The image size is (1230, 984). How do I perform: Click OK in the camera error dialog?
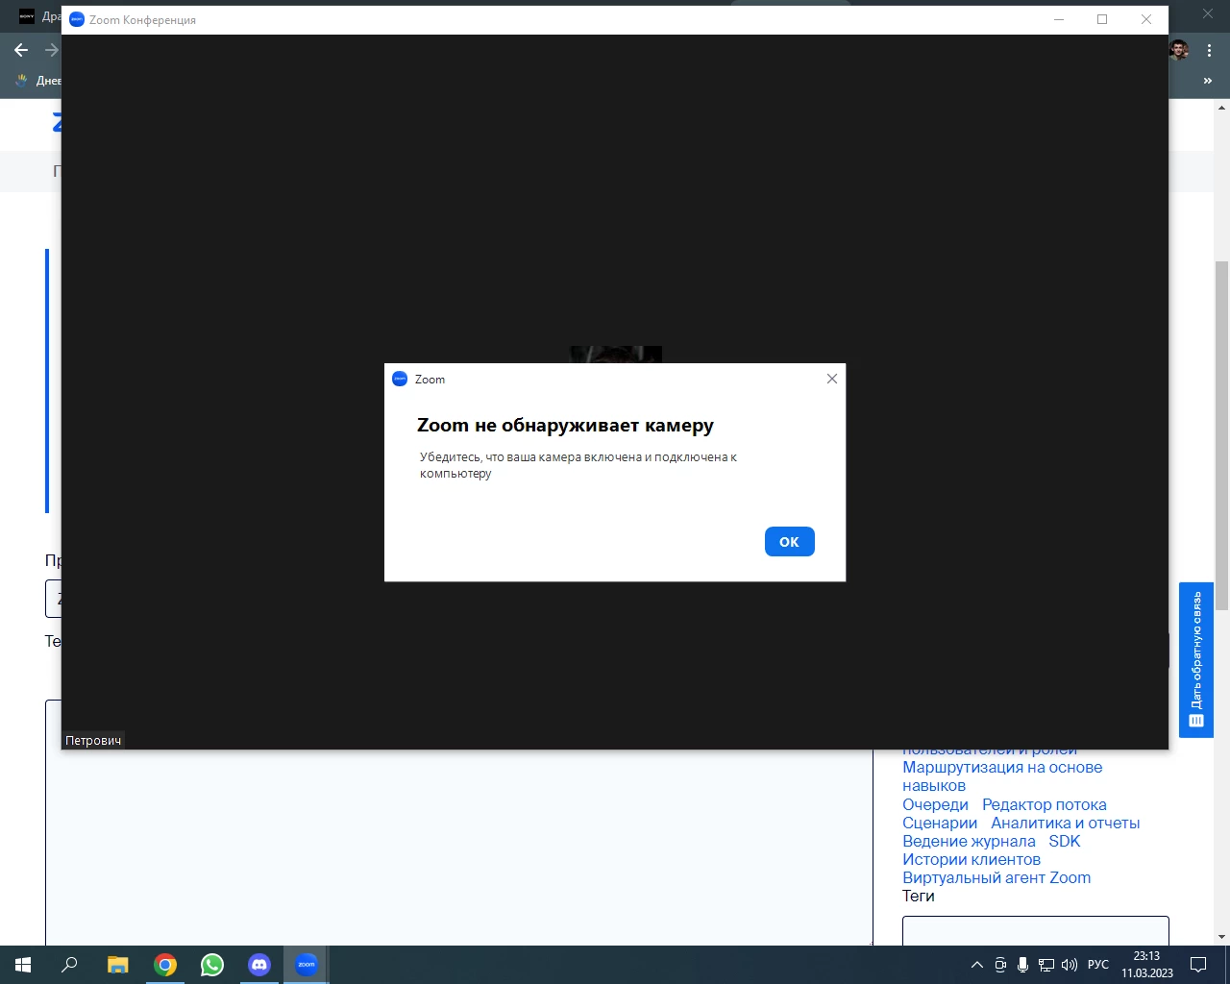click(x=789, y=542)
